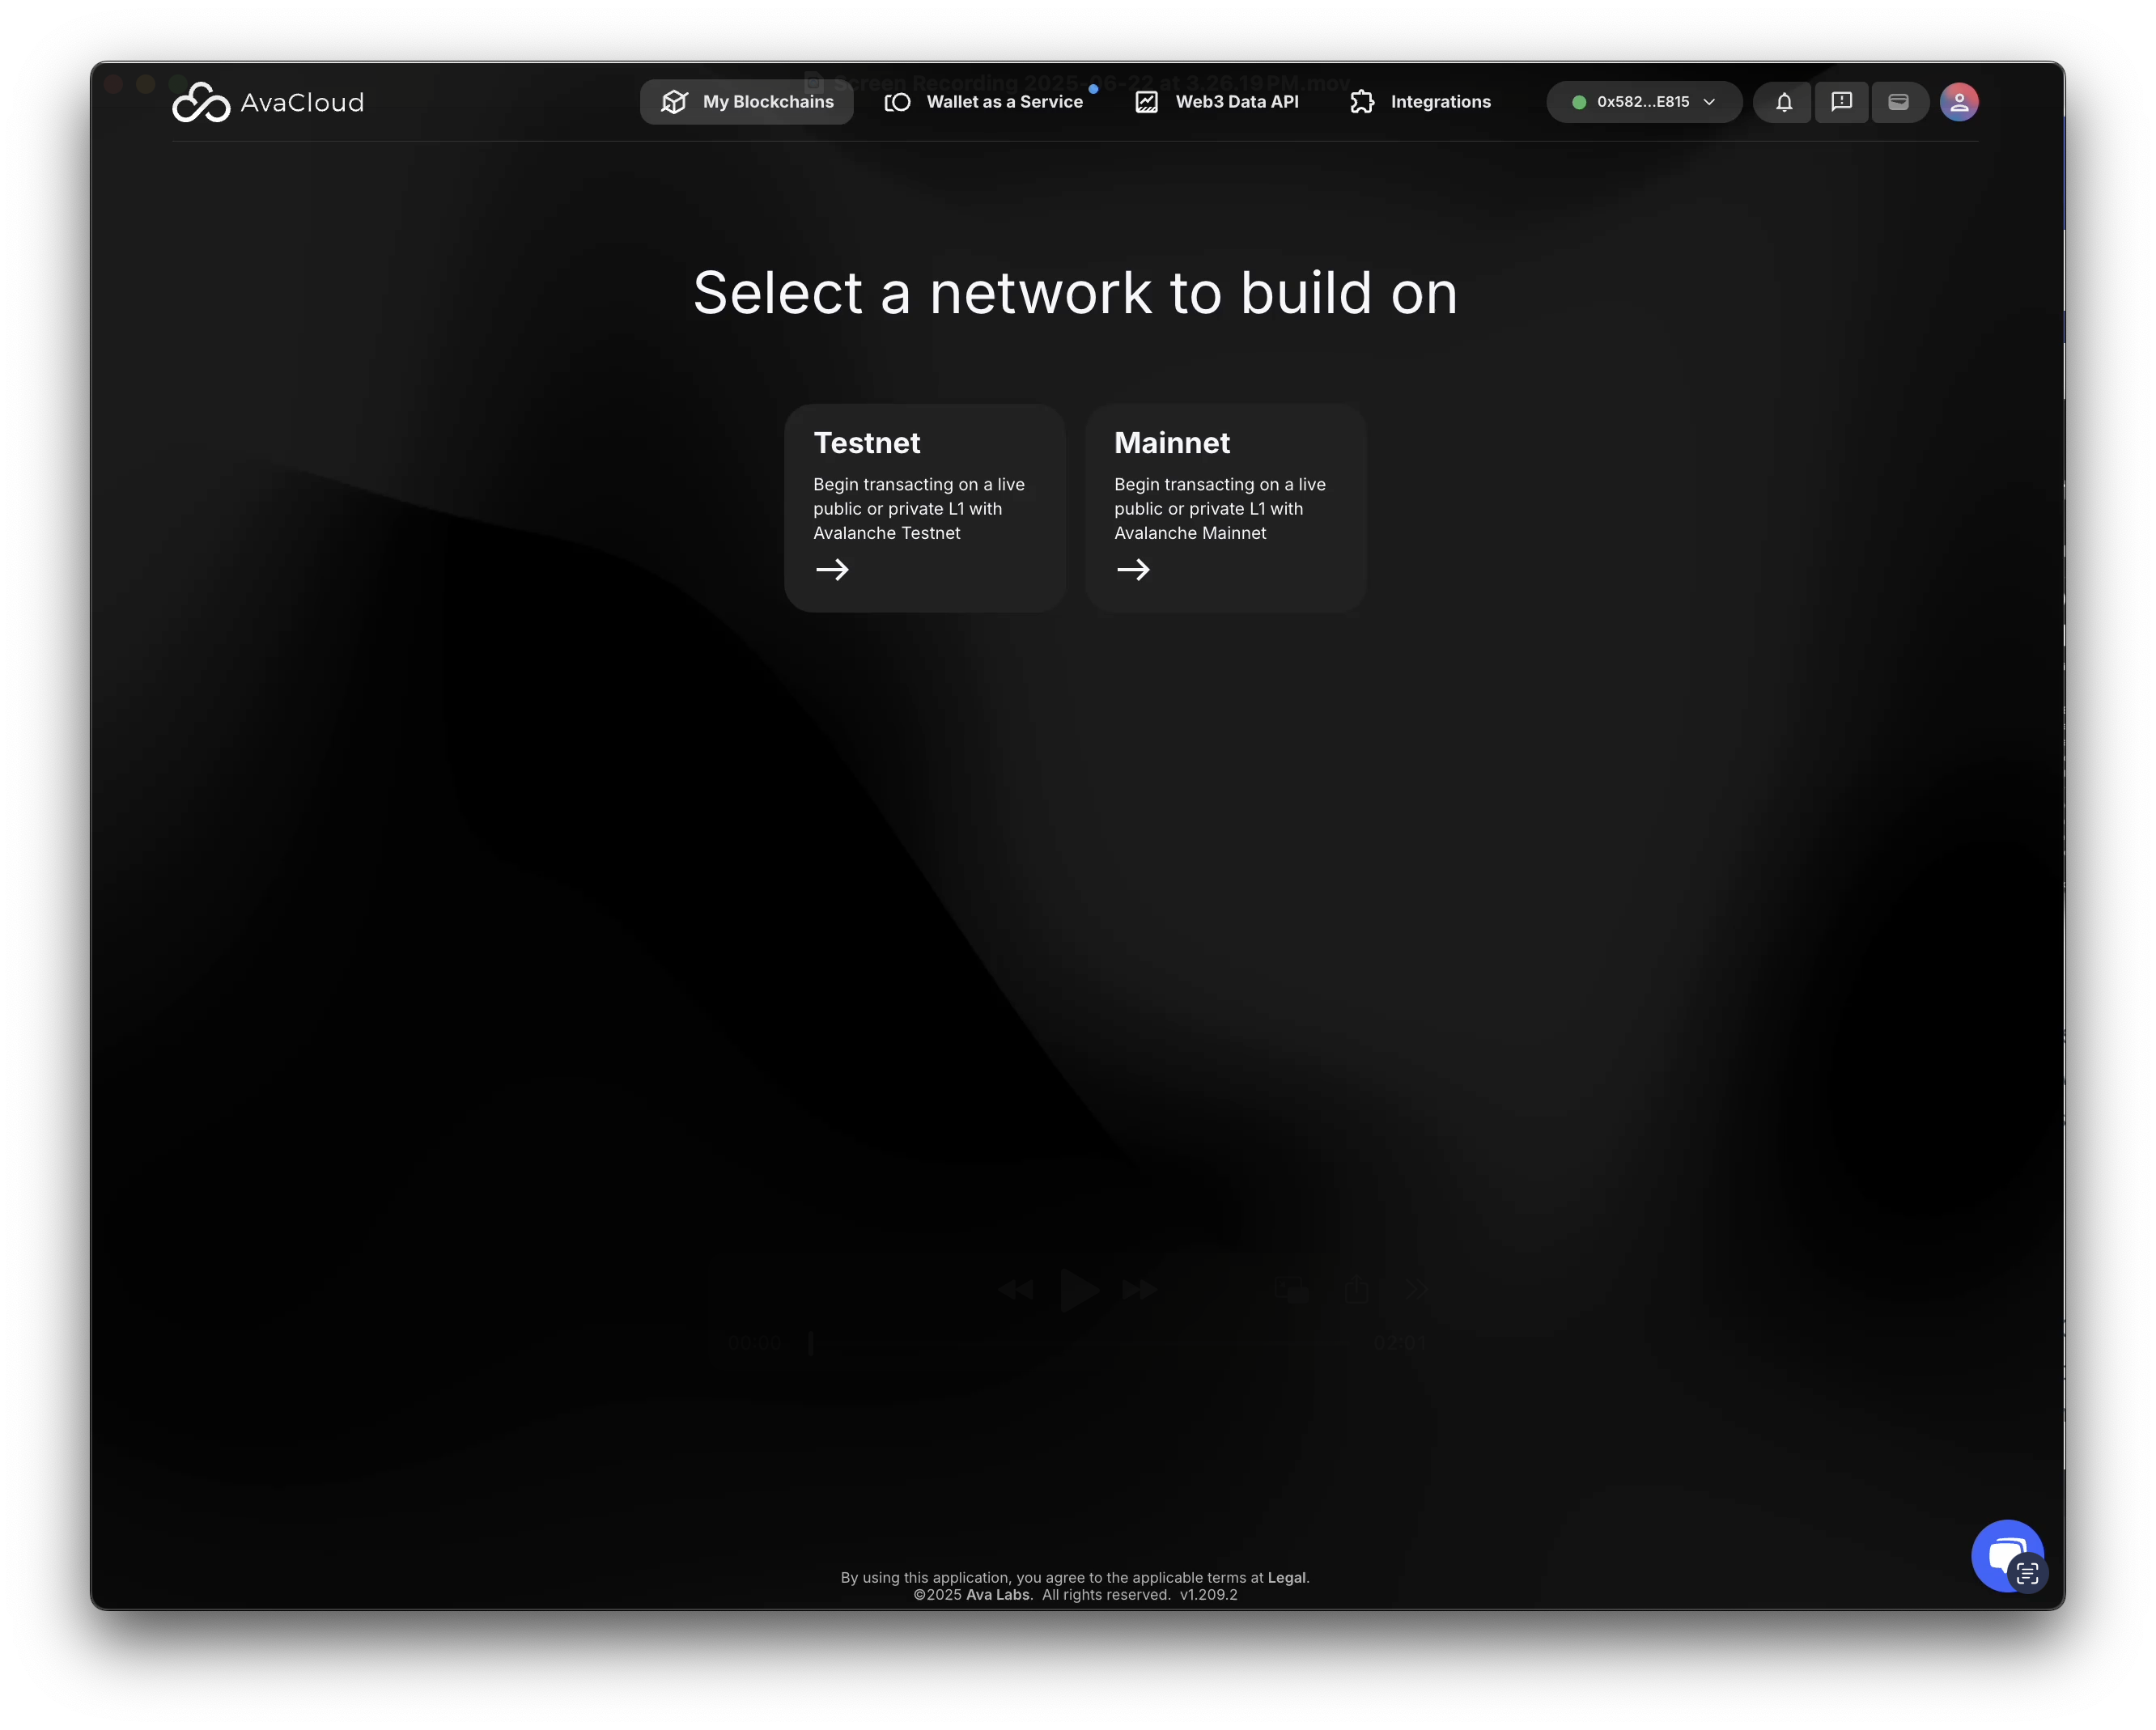Click the small scan icon beside chat bubble
This screenshot has width=2156, height=1730.
tap(2028, 1574)
